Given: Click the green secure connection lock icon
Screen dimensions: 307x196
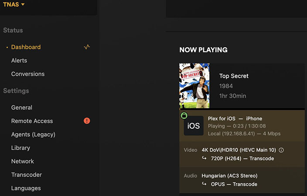Looking at the screenshot, I should pos(184,115).
